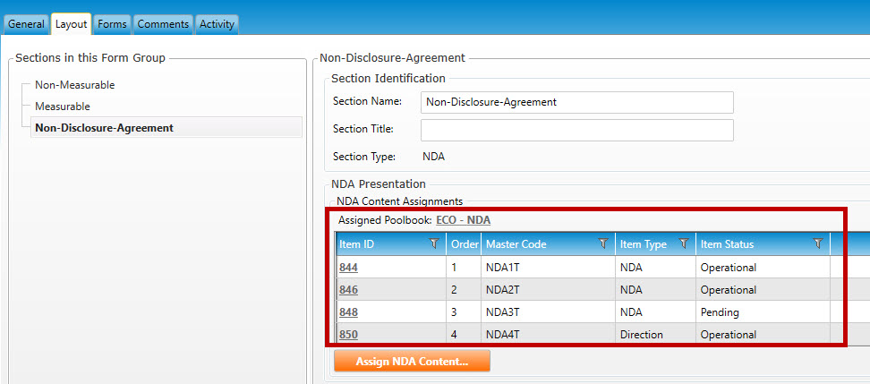Select the Layout tab

coord(71,24)
